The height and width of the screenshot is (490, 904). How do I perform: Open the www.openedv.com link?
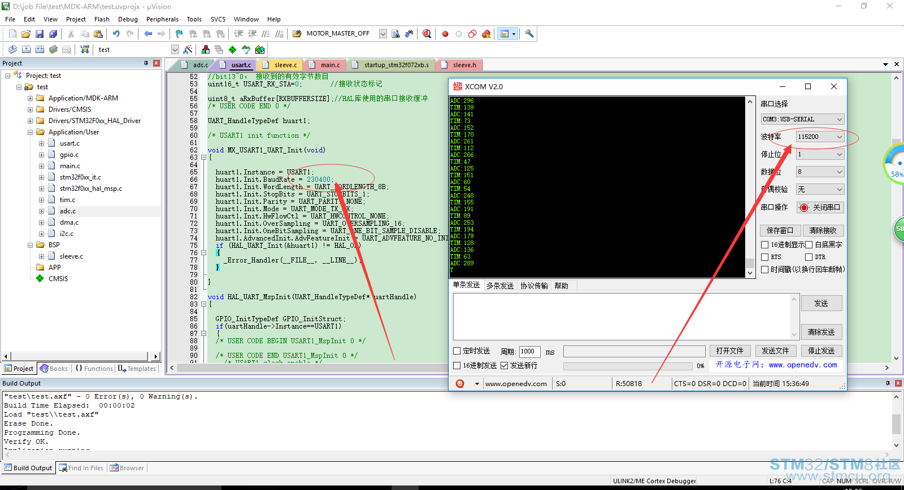516,384
